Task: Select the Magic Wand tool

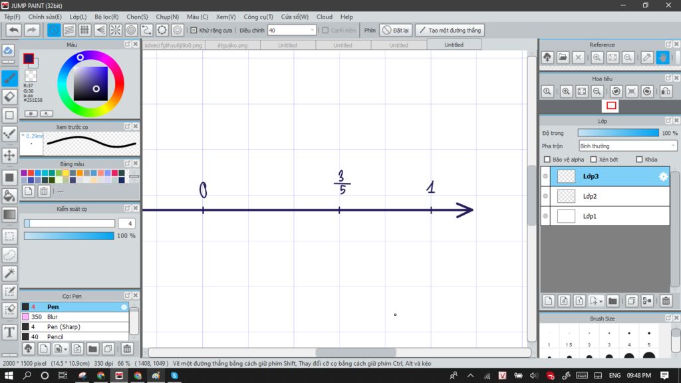Action: click(9, 273)
